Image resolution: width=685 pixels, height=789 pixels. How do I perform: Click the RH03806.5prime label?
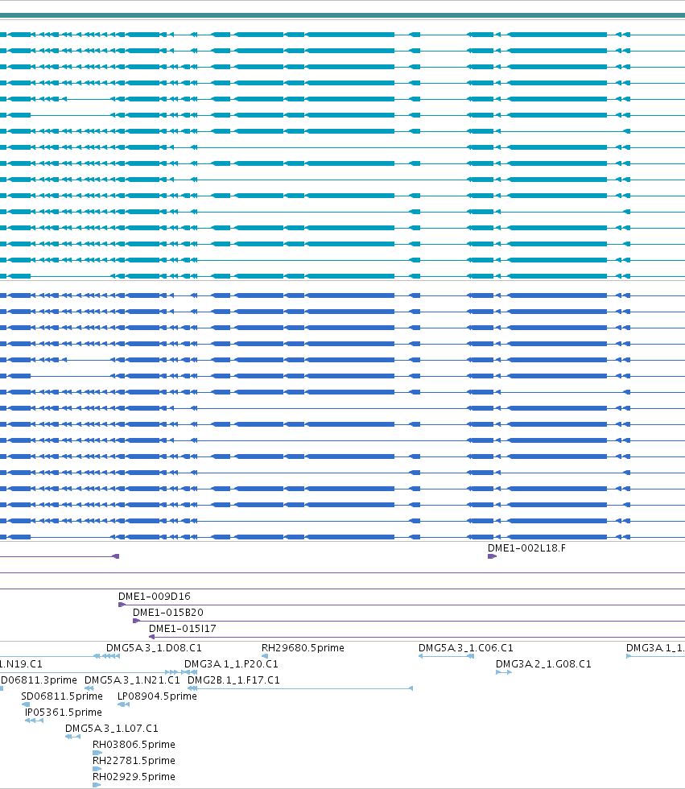tap(134, 744)
